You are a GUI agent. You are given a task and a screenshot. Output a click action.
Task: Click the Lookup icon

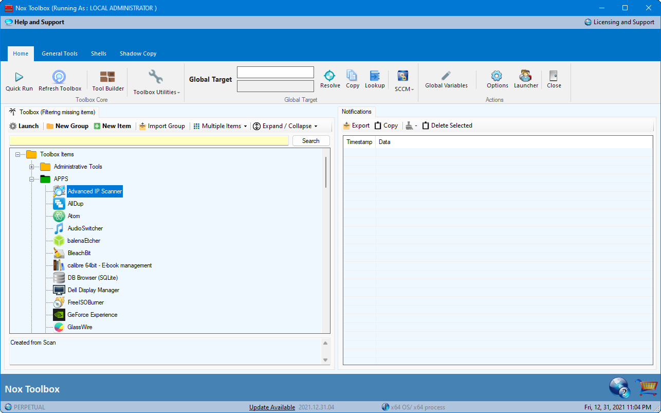click(375, 76)
